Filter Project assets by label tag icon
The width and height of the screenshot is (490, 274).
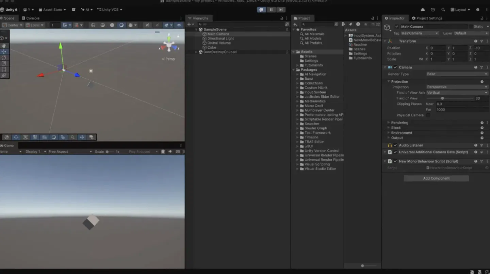tap(350, 24)
